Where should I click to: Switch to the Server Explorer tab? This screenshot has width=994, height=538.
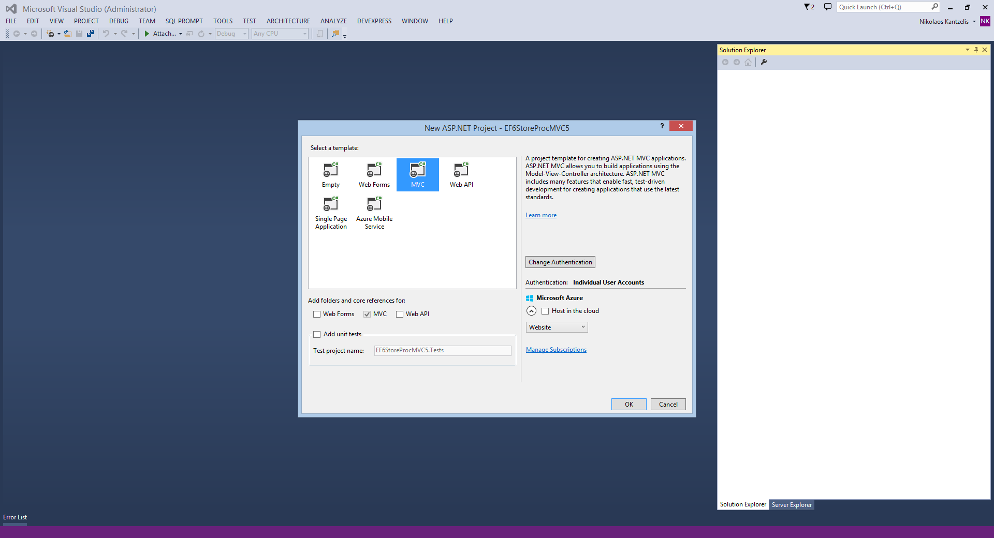(x=792, y=505)
